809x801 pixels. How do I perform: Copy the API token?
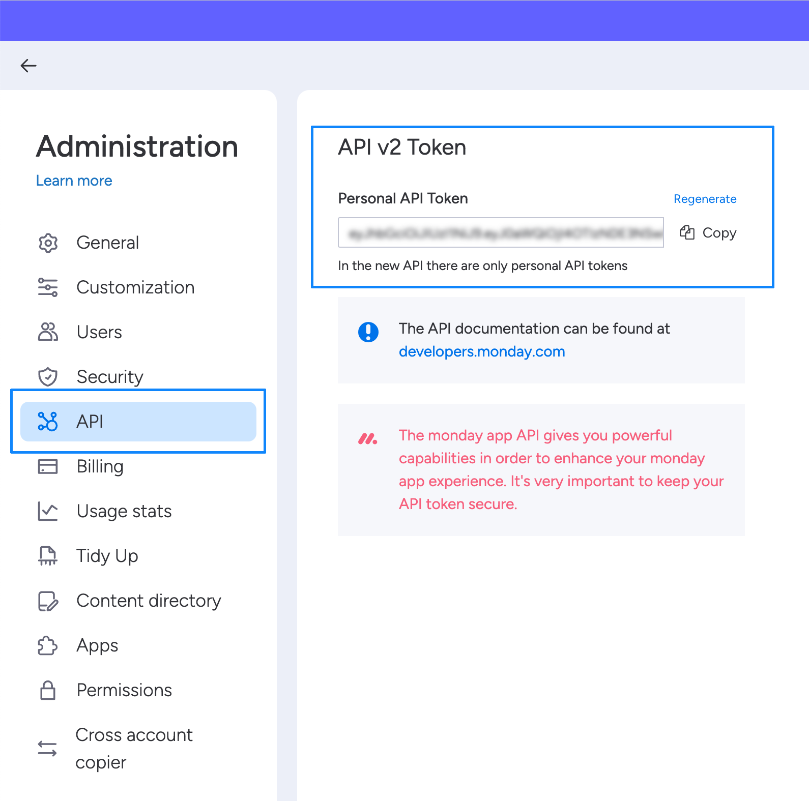click(x=708, y=233)
